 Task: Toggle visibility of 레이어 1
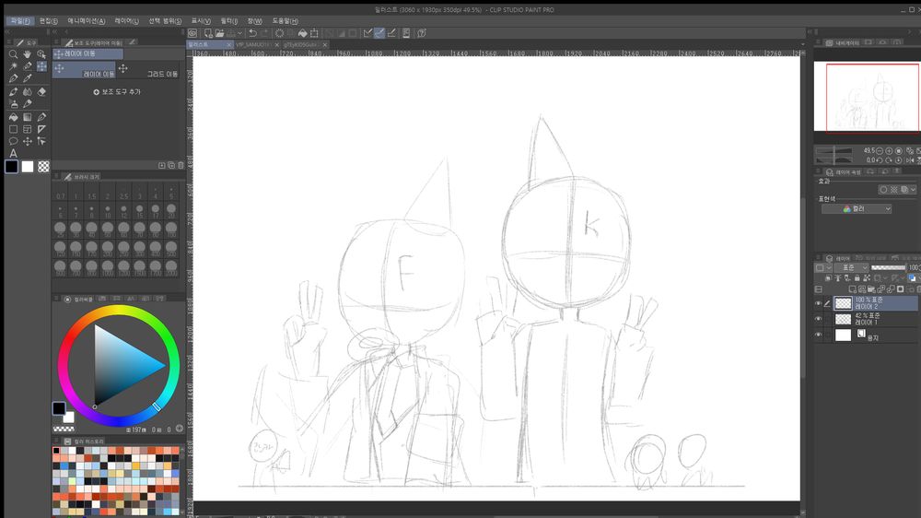(818, 319)
